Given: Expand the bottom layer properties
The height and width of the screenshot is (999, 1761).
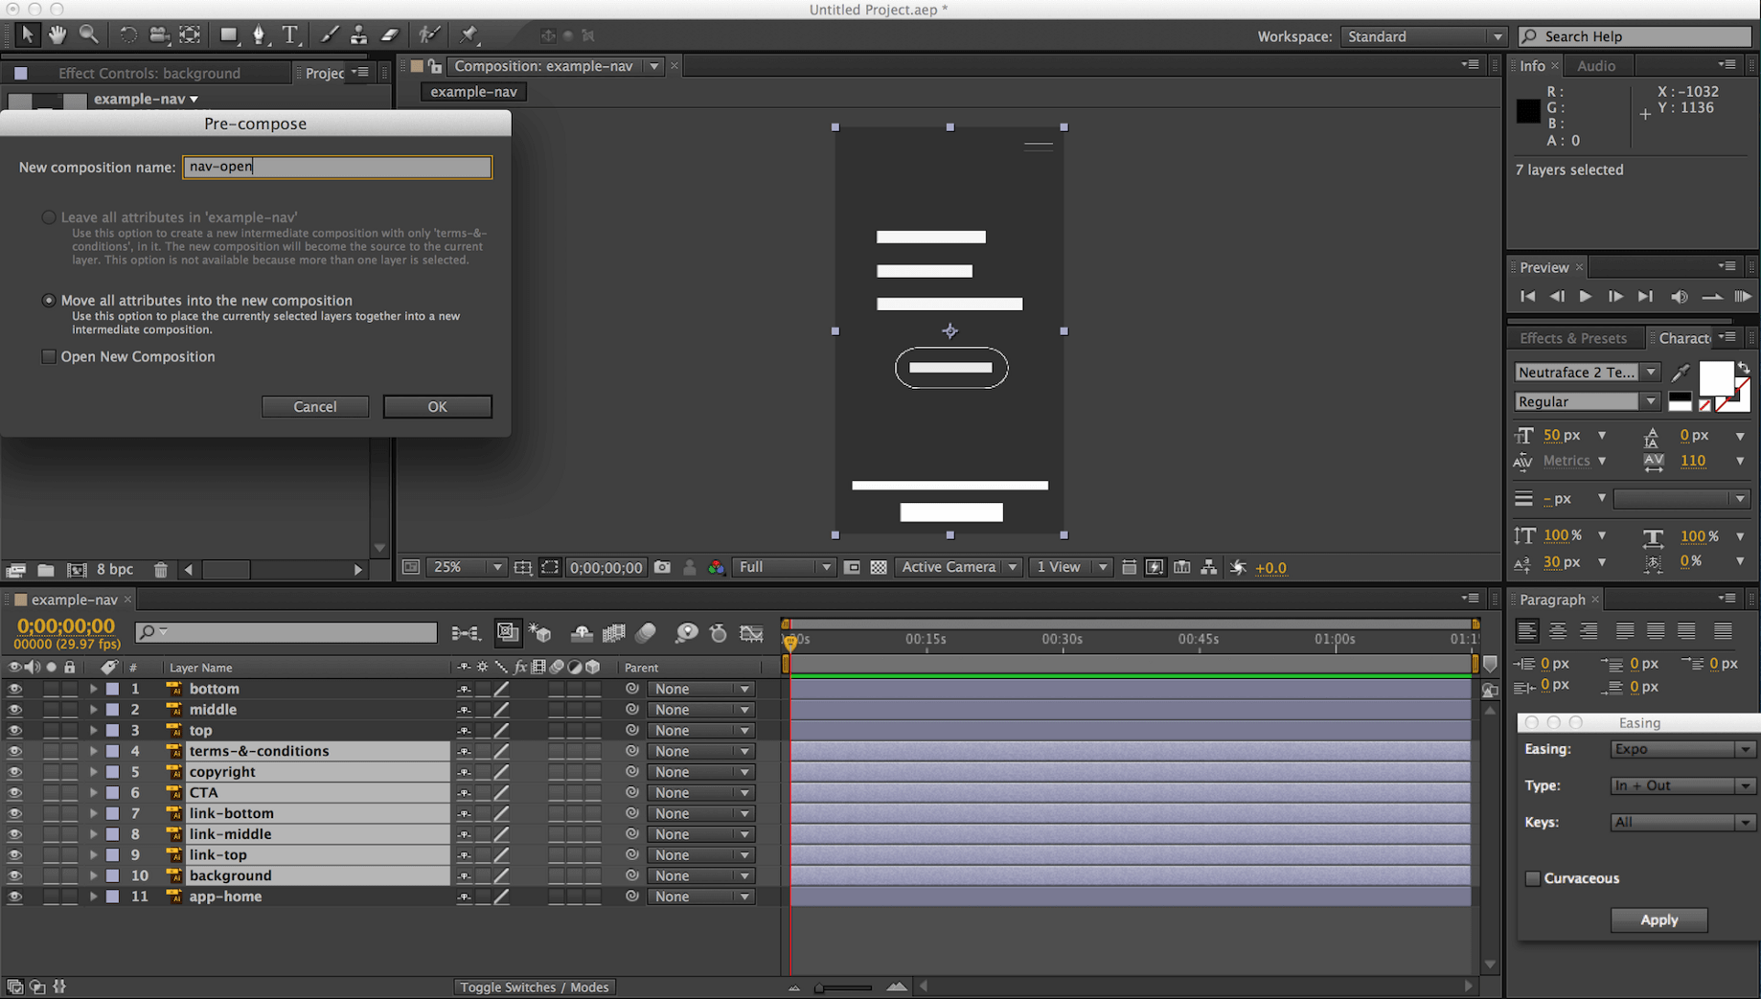Looking at the screenshot, I should [93, 689].
